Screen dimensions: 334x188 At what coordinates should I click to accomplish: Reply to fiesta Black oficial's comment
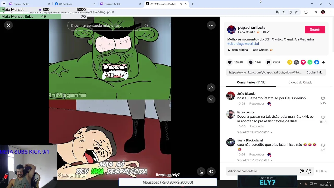tap(257, 155)
